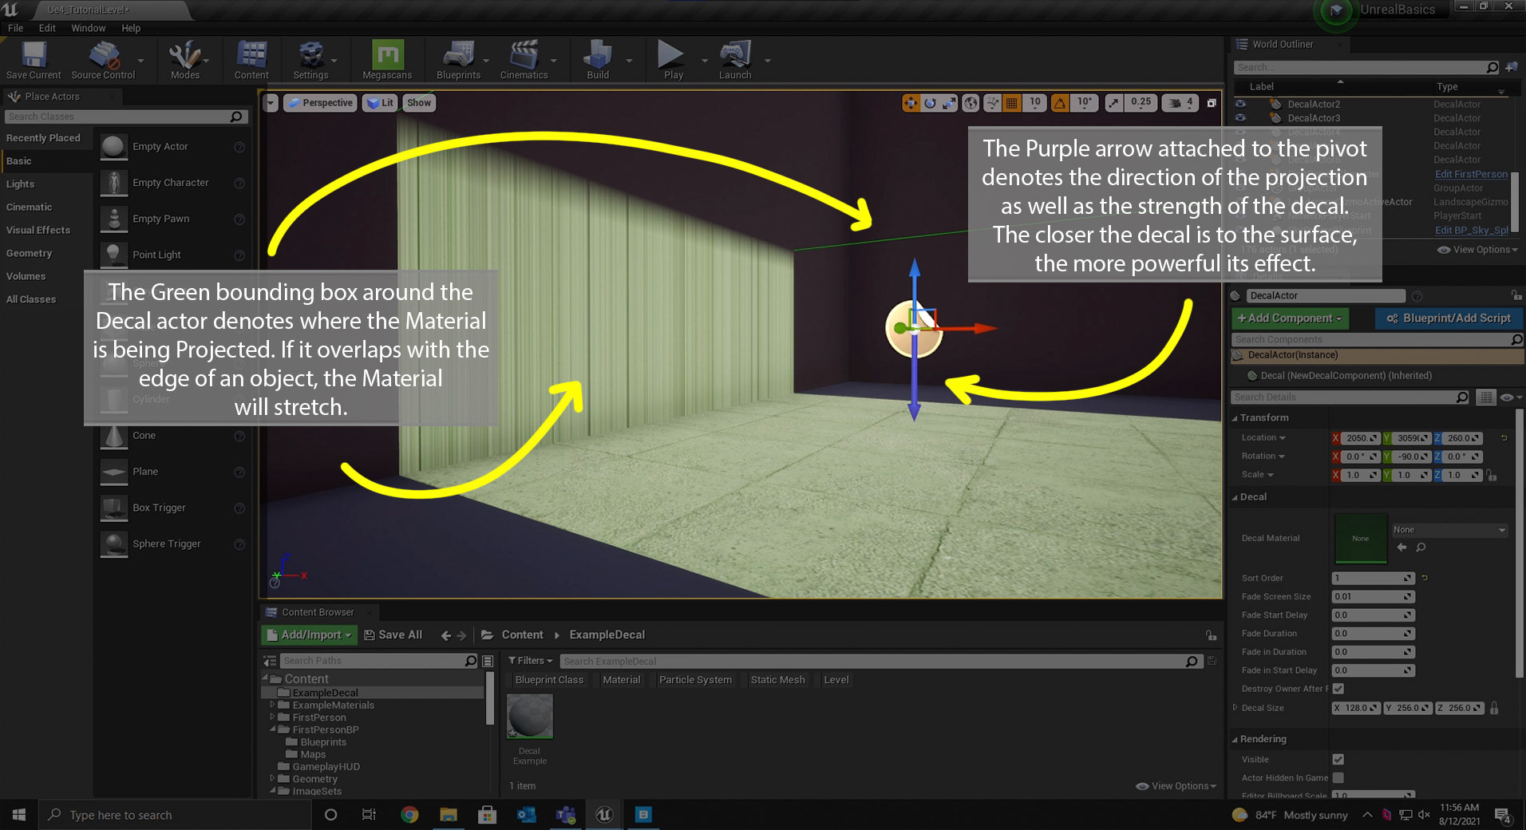Select the rotate gizmo mode icon
Image resolution: width=1526 pixels, height=830 pixels.
click(930, 103)
